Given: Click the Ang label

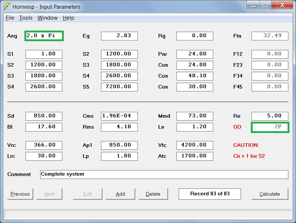Looking at the screenshot, I should (x=12, y=36).
